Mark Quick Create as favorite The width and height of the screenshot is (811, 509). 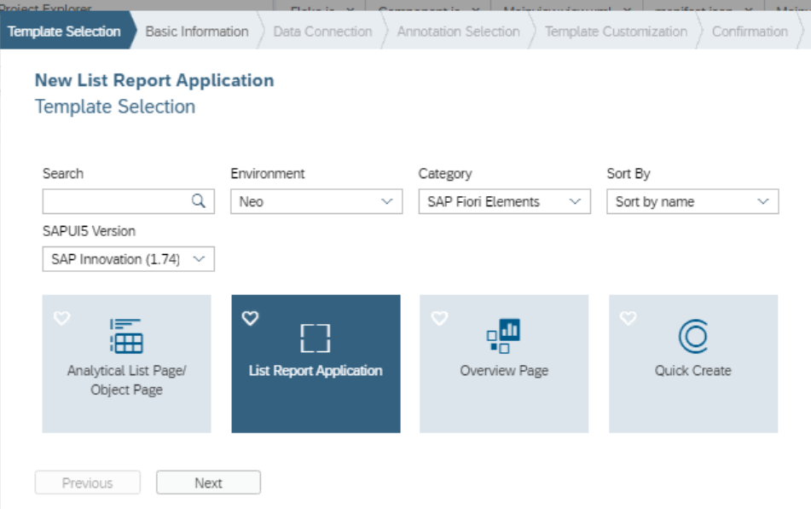coord(628,318)
